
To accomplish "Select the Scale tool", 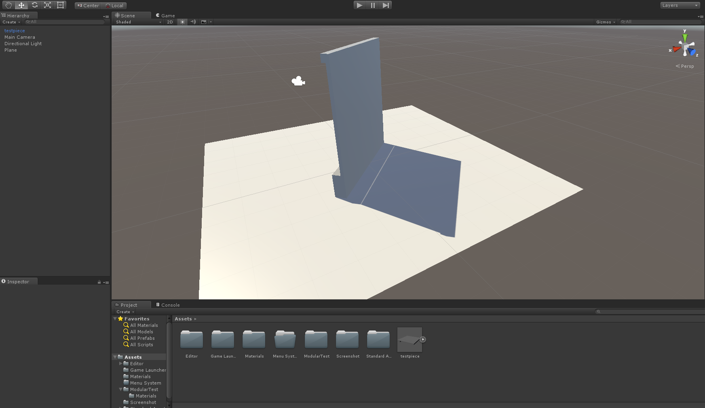I will coord(47,5).
